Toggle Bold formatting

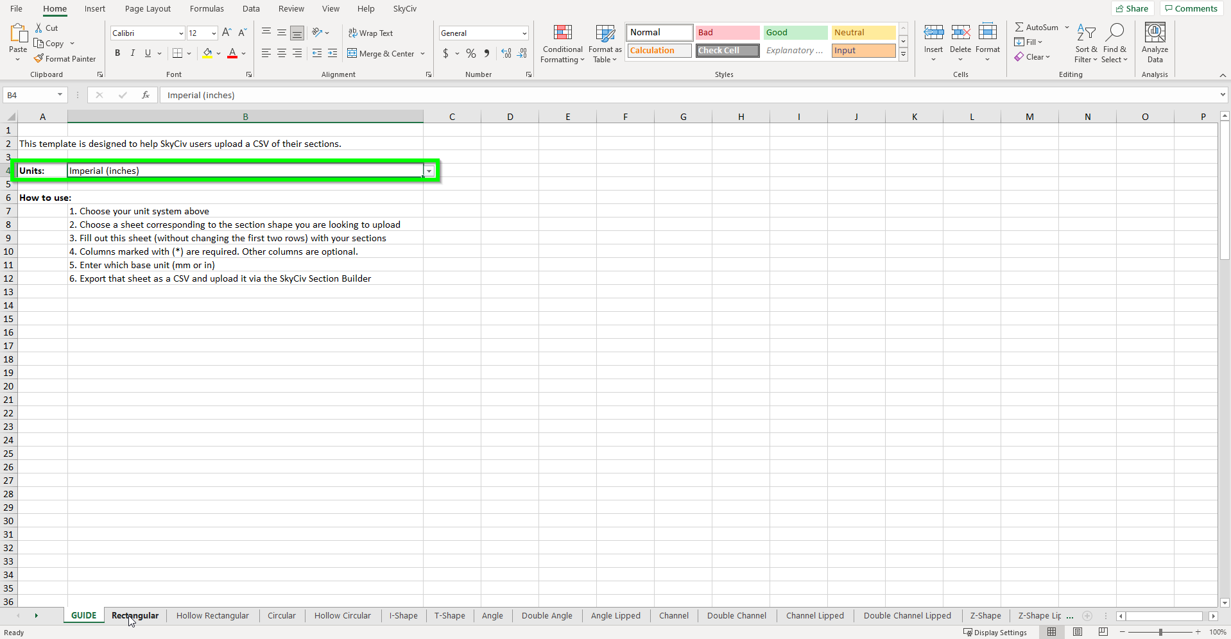pyautogui.click(x=117, y=53)
